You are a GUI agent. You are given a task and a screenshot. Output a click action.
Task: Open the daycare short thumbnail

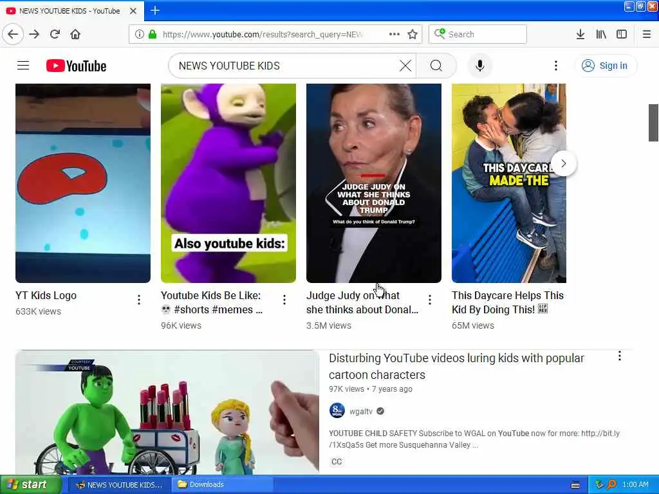click(x=508, y=183)
